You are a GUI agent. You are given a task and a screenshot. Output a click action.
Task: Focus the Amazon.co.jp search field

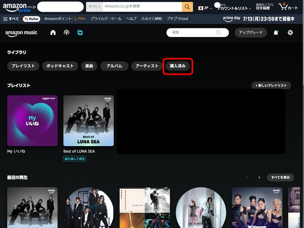point(142,7)
